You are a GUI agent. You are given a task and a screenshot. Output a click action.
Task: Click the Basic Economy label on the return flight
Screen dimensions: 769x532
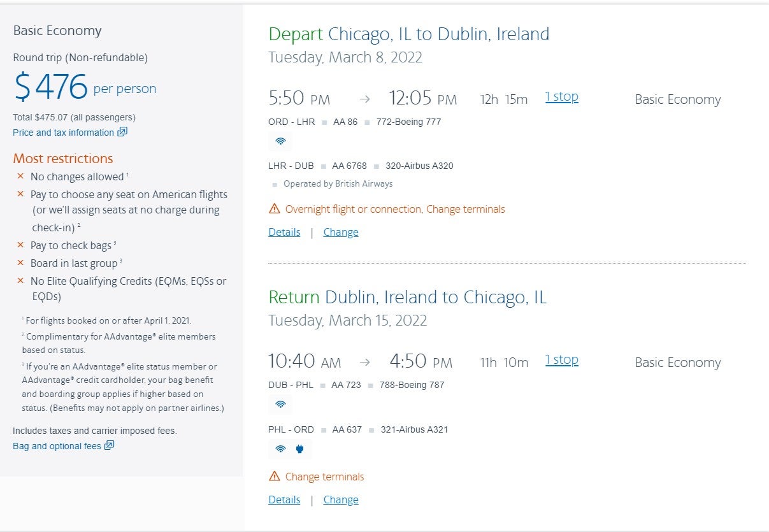(x=677, y=363)
